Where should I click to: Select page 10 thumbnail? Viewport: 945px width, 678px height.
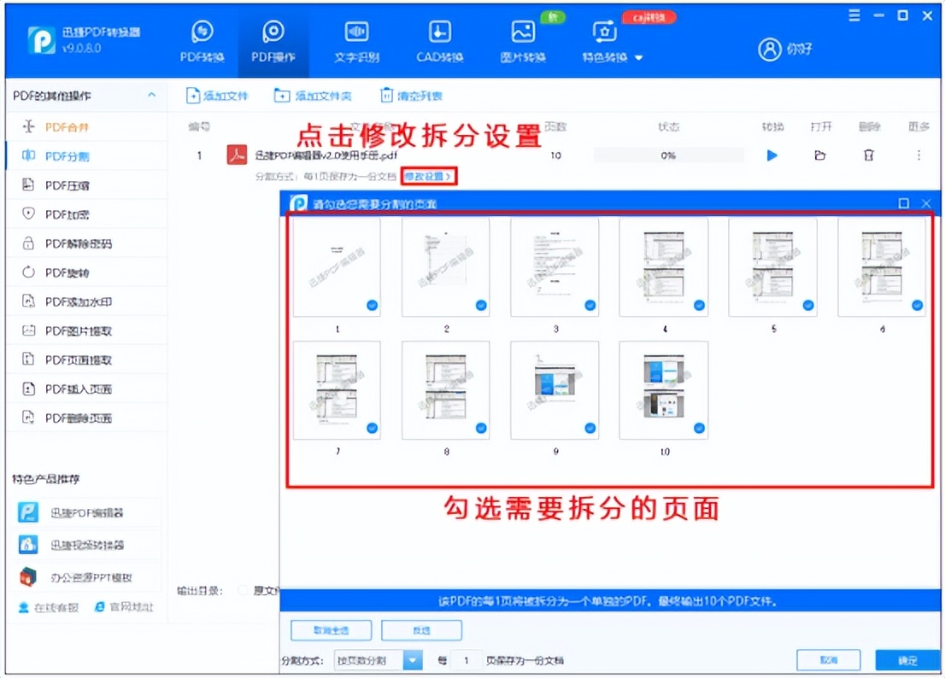(x=664, y=390)
